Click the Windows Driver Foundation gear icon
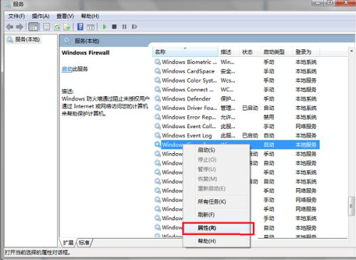The image size is (356, 260). coord(157,108)
